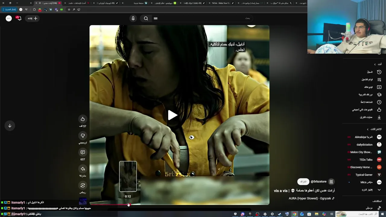Open the Create (+) button
The height and width of the screenshot is (217, 386).
pos(33,18)
